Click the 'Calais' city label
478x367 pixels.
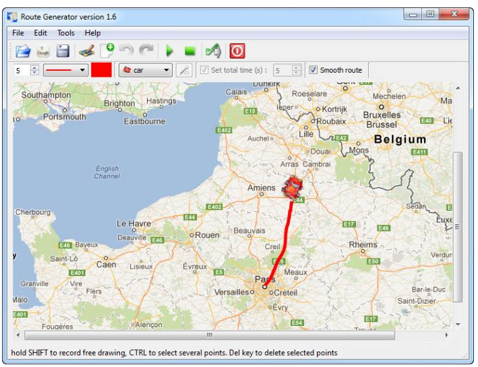(236, 92)
